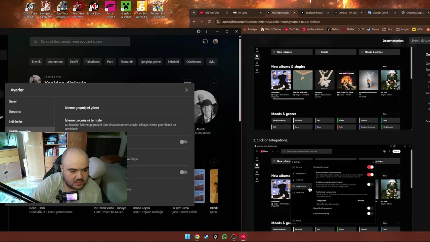Switch to Amuse - 6K Labs tab
Image resolution: width=430 pixels, height=242 pixels.
[348, 13]
